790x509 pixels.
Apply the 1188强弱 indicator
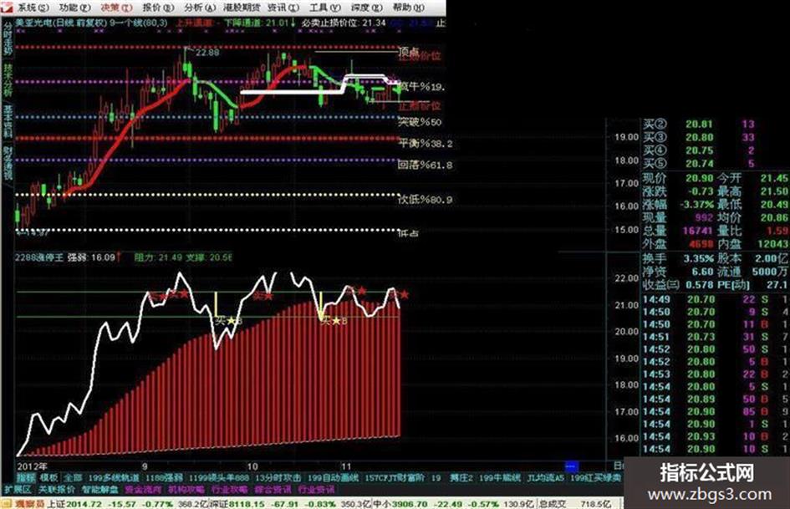tap(164, 477)
